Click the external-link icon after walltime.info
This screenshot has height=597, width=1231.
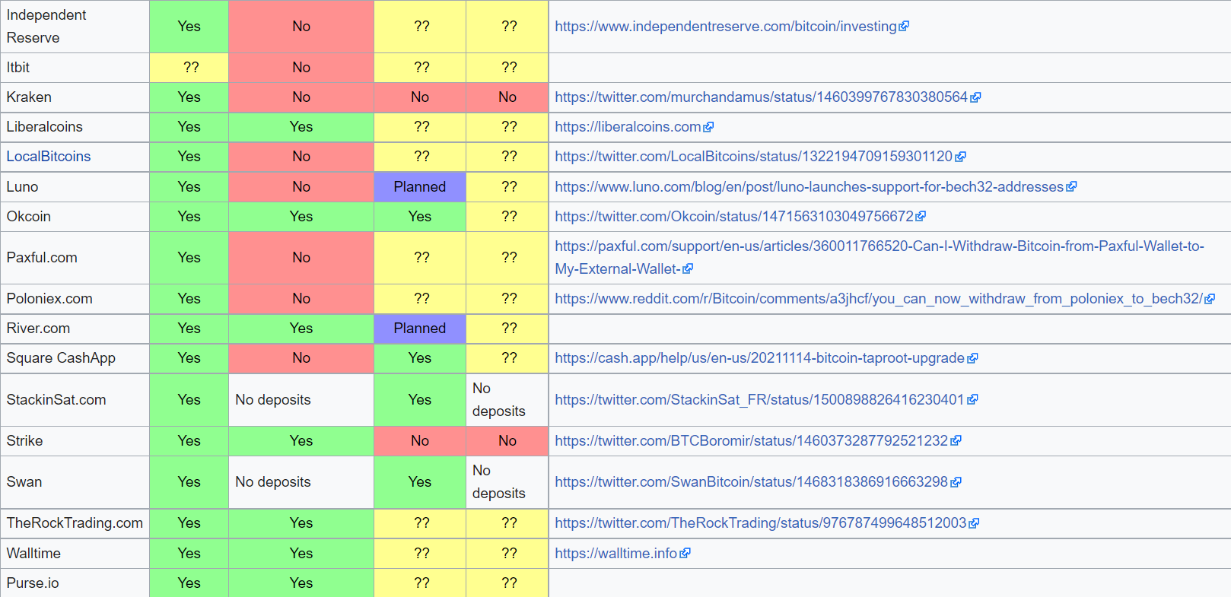pos(685,554)
